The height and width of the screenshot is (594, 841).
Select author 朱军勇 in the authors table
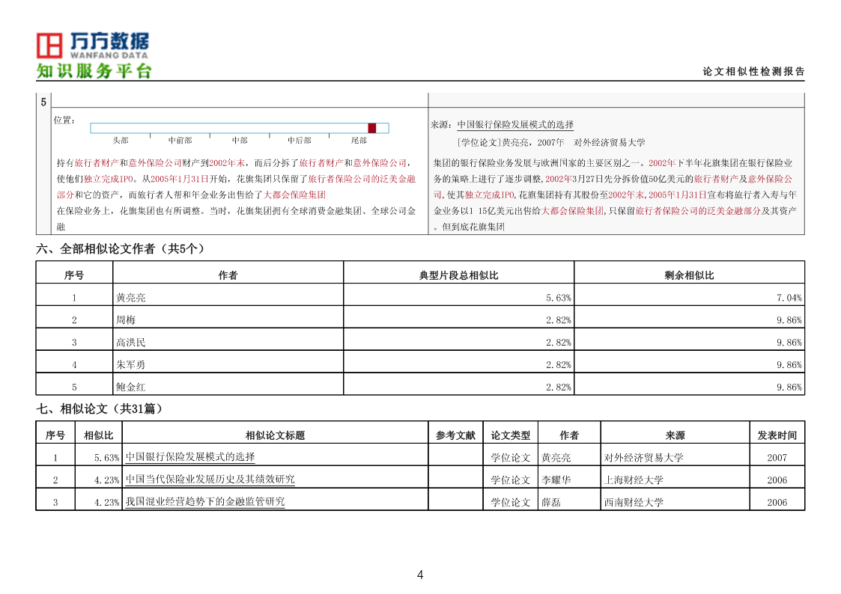[x=131, y=365]
